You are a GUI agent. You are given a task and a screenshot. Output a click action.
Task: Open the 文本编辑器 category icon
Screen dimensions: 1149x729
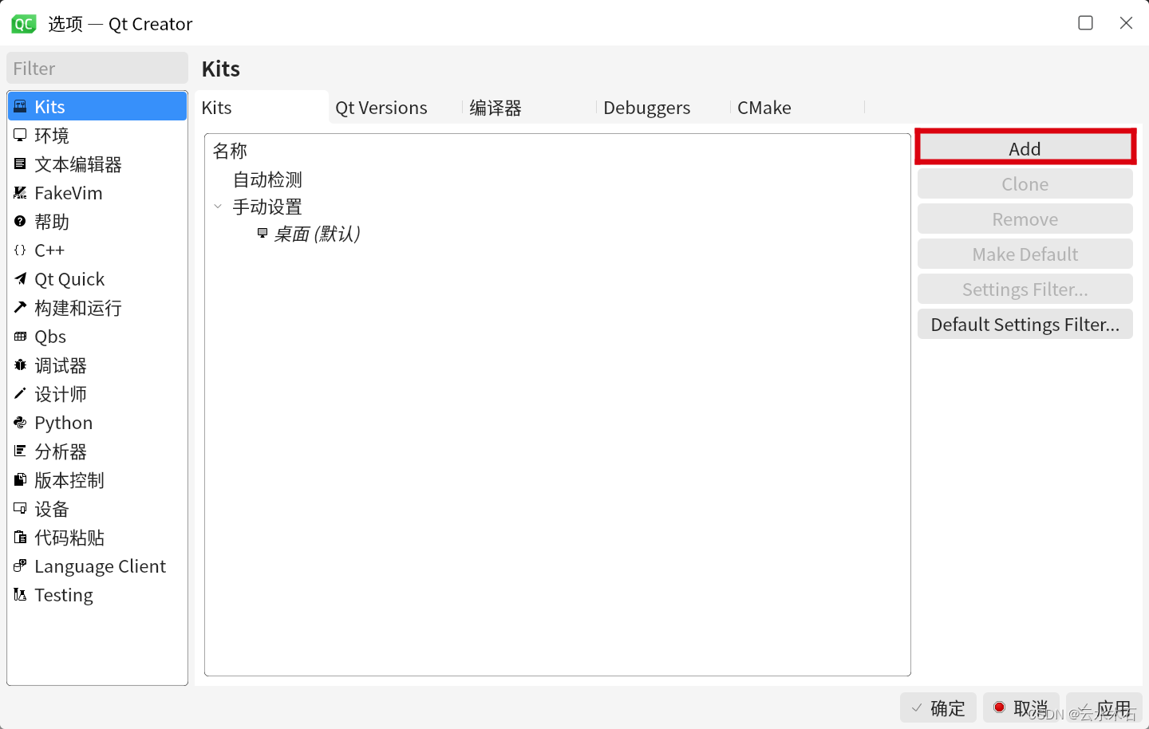(21, 164)
